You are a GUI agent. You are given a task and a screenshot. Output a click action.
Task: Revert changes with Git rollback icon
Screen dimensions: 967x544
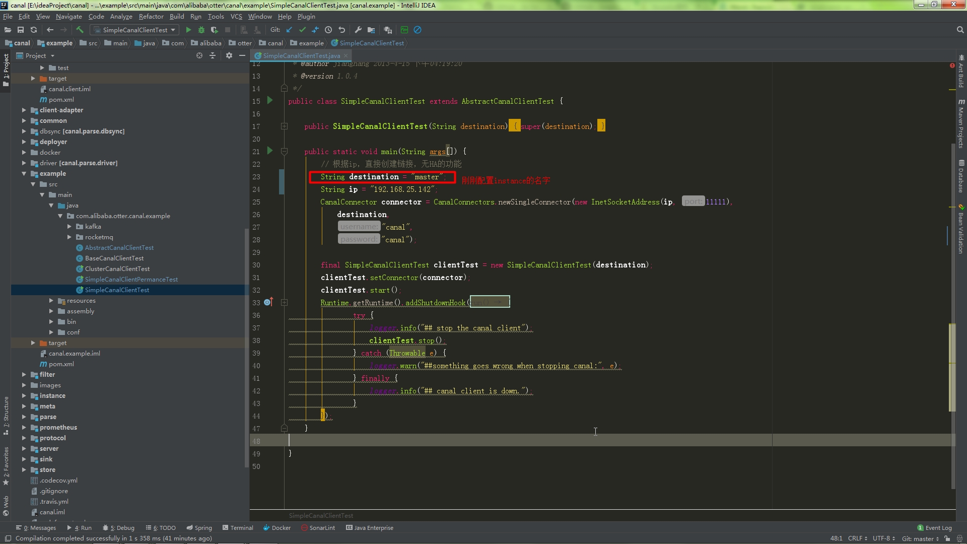click(342, 30)
